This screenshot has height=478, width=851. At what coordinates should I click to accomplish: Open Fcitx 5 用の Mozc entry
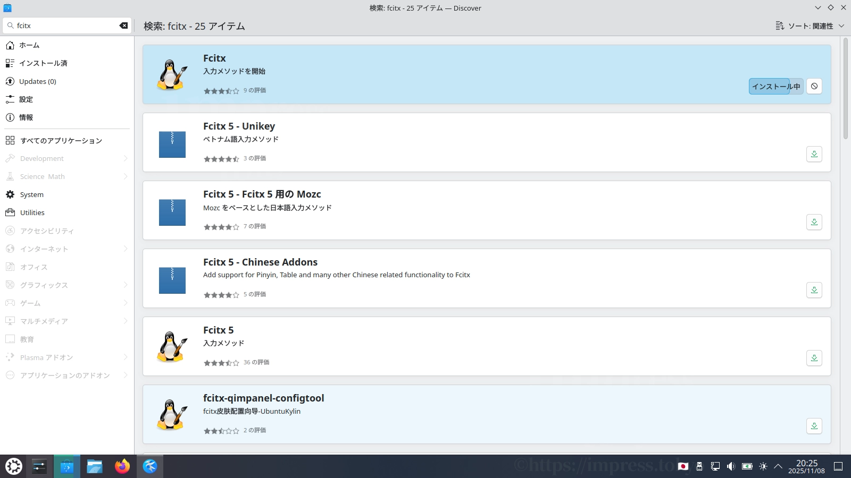coord(487,210)
